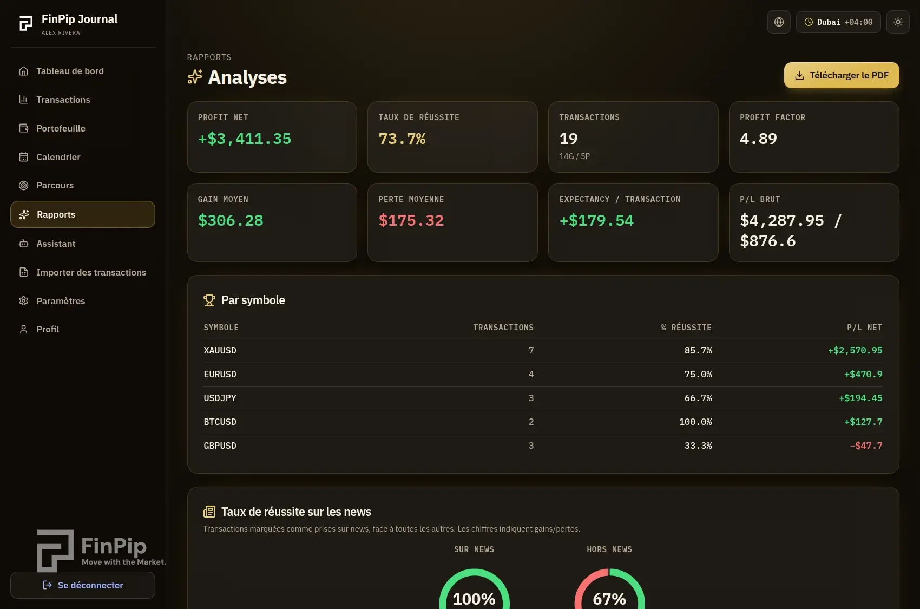Image resolution: width=920 pixels, height=609 pixels.
Task: Select the EURUSD symbol row
Action: click(543, 374)
